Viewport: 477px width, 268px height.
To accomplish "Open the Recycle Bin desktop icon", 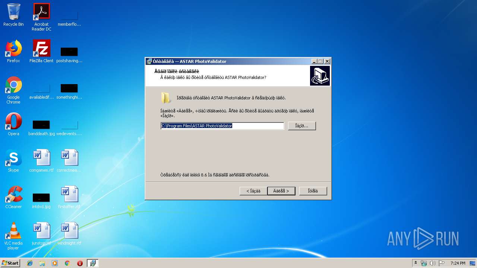I will coord(13,15).
